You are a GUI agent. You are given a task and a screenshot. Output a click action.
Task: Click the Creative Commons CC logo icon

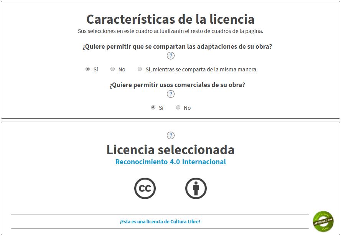[145, 188]
